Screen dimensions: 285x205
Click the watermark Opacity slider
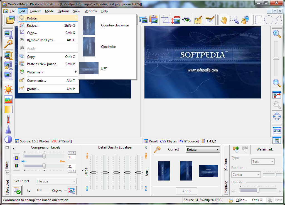258,190
